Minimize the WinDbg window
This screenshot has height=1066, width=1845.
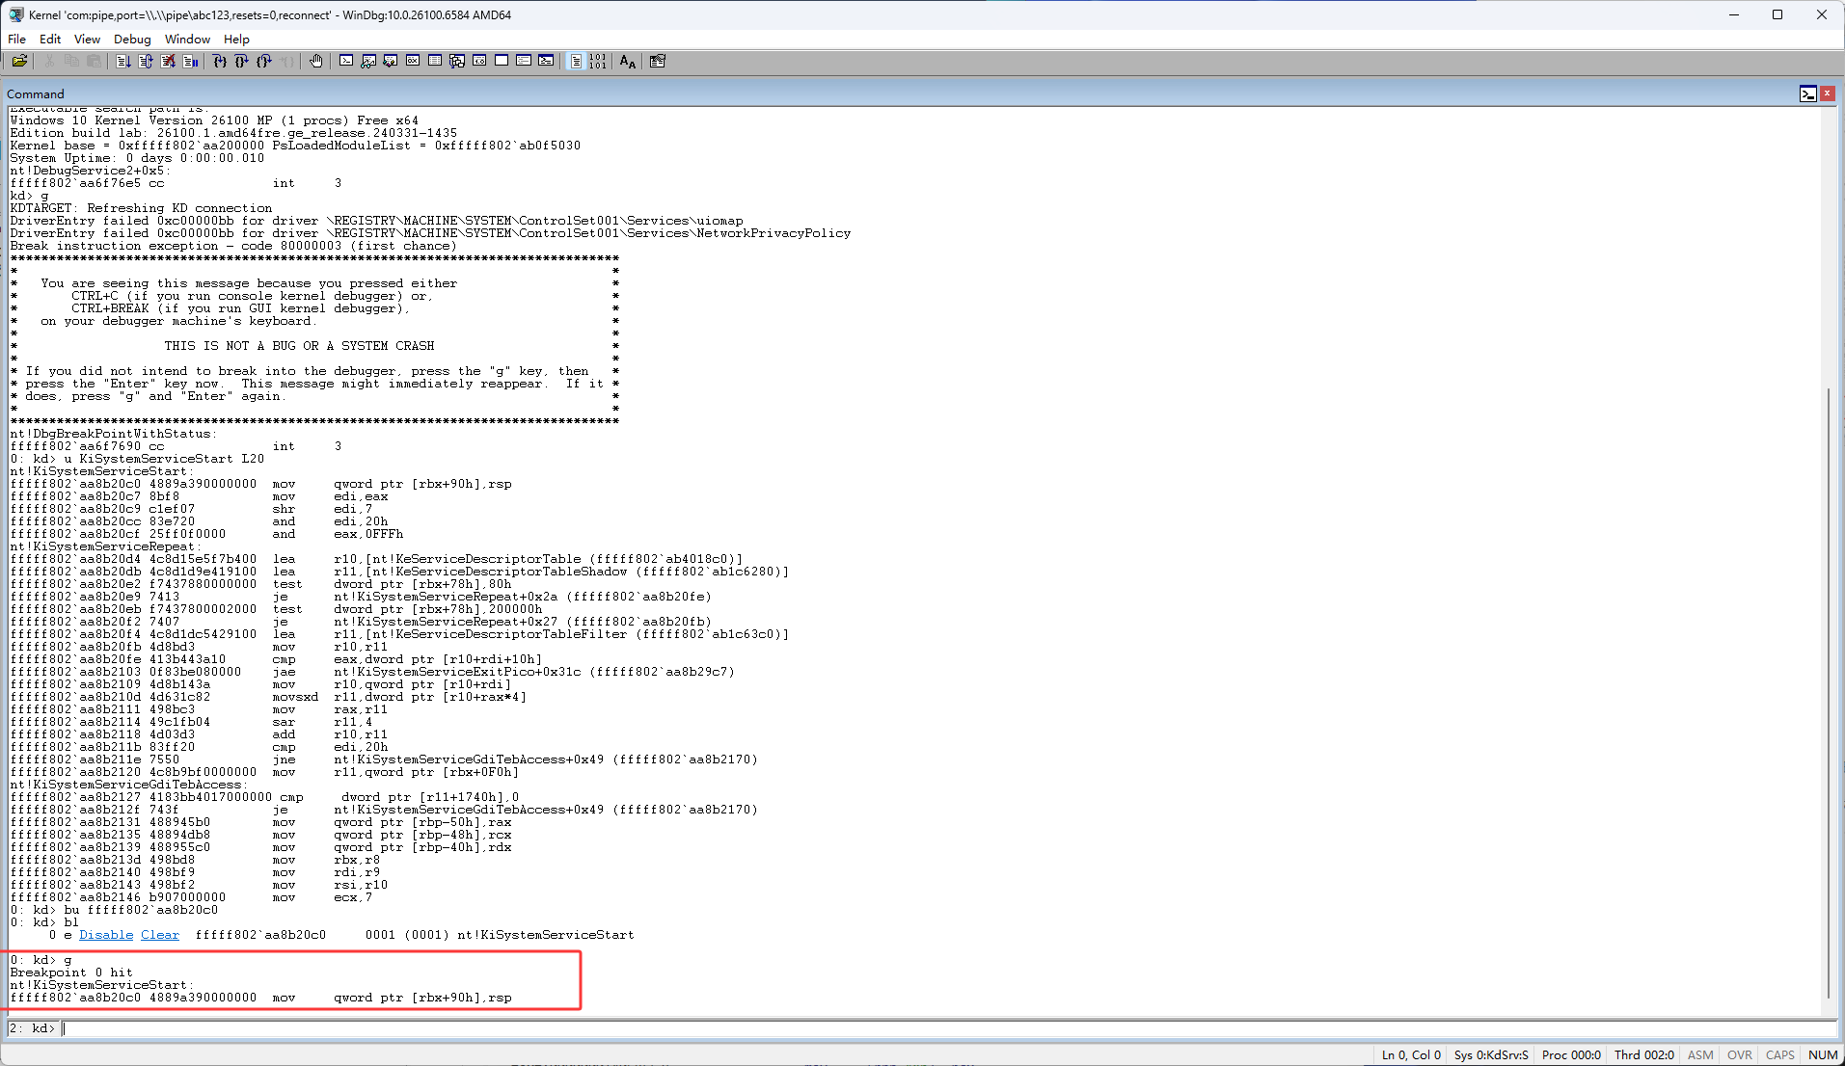[1734, 14]
